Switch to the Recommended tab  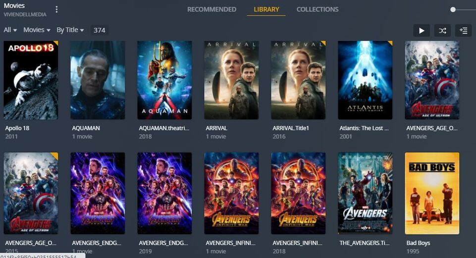pyautogui.click(x=212, y=9)
